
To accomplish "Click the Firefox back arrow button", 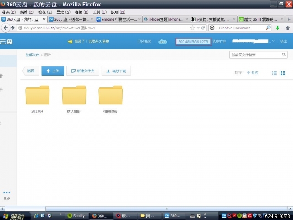I will click(x=5, y=28).
